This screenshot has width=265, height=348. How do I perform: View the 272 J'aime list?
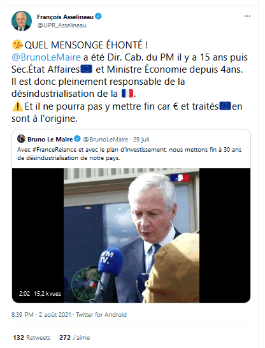tap(75, 338)
